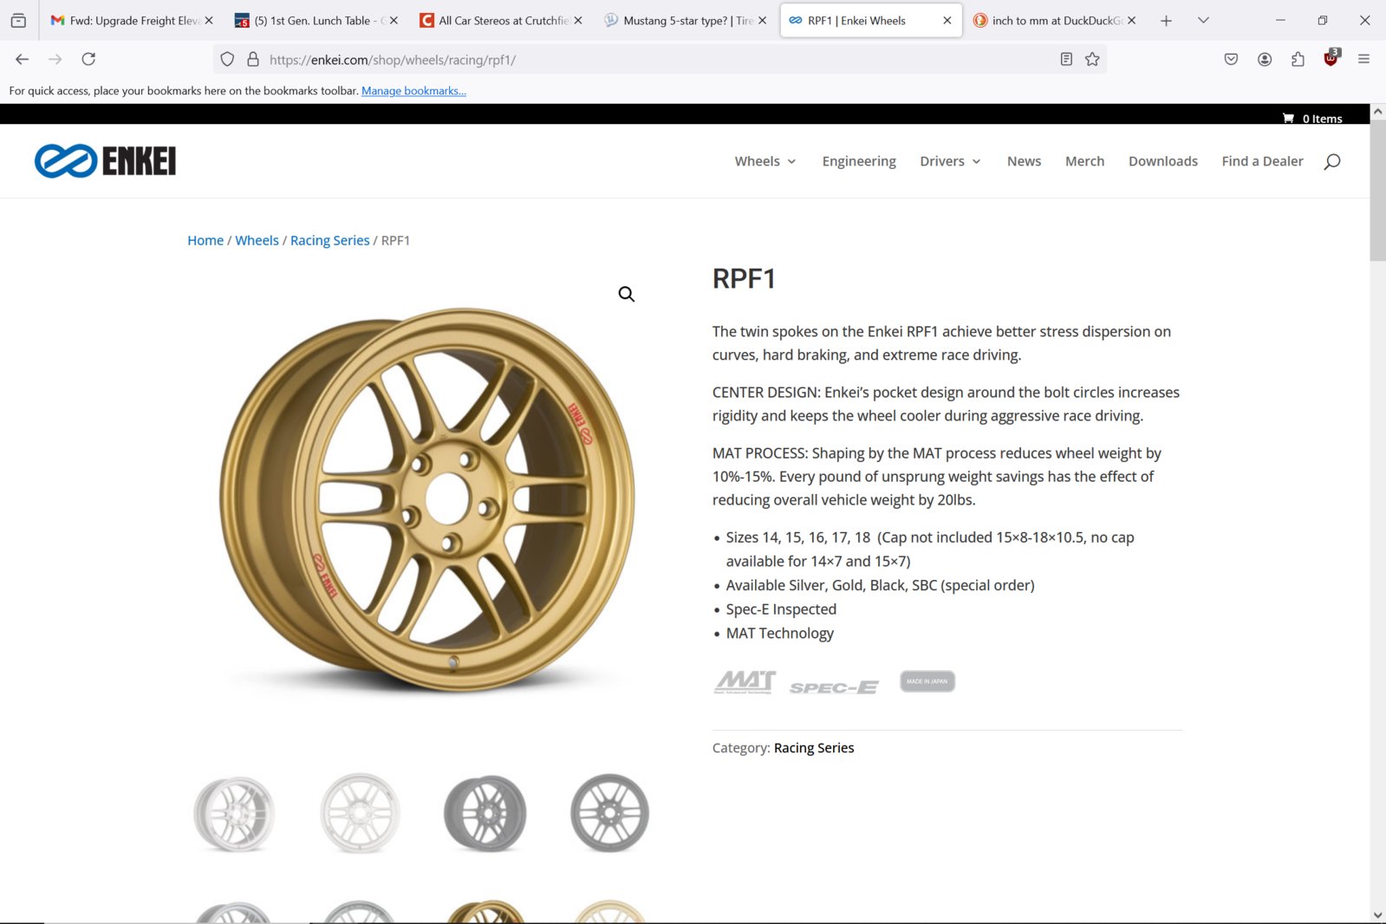Open Firefox tab overview (recent browsing) icon
Image resolution: width=1386 pixels, height=924 pixels.
[x=18, y=20]
